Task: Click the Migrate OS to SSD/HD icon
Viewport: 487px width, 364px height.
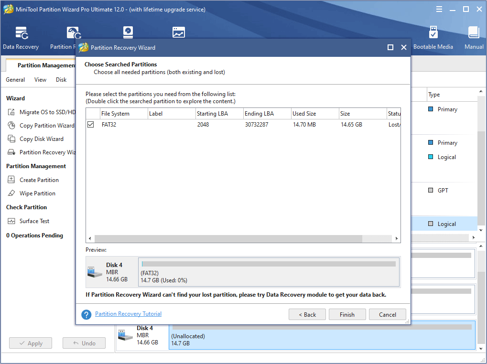Action: coord(11,112)
